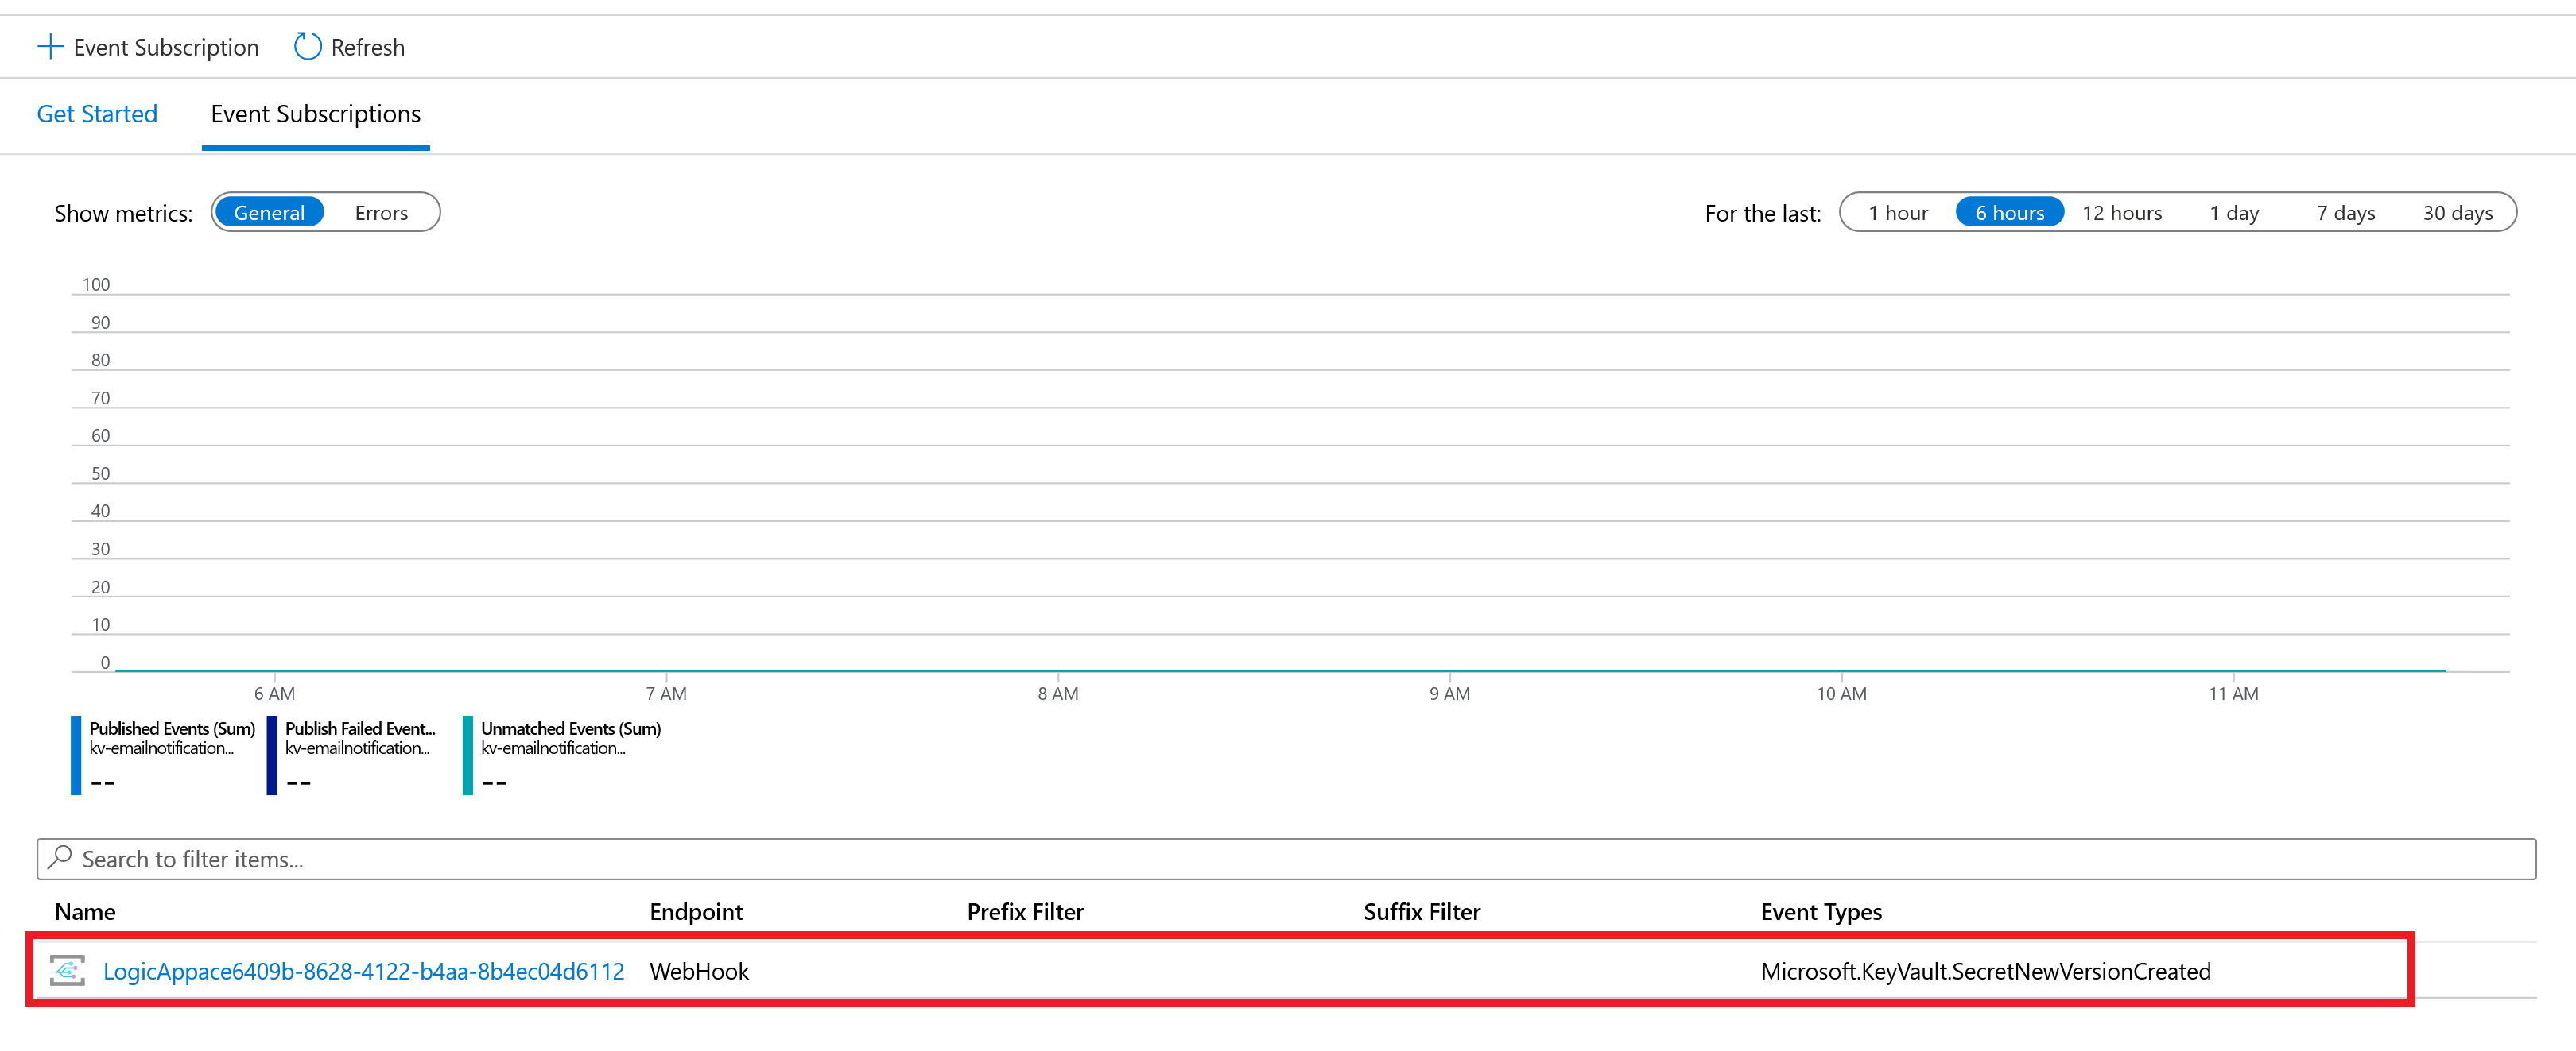Set time range to 12 hours
2576x1051 pixels.
2122,213
